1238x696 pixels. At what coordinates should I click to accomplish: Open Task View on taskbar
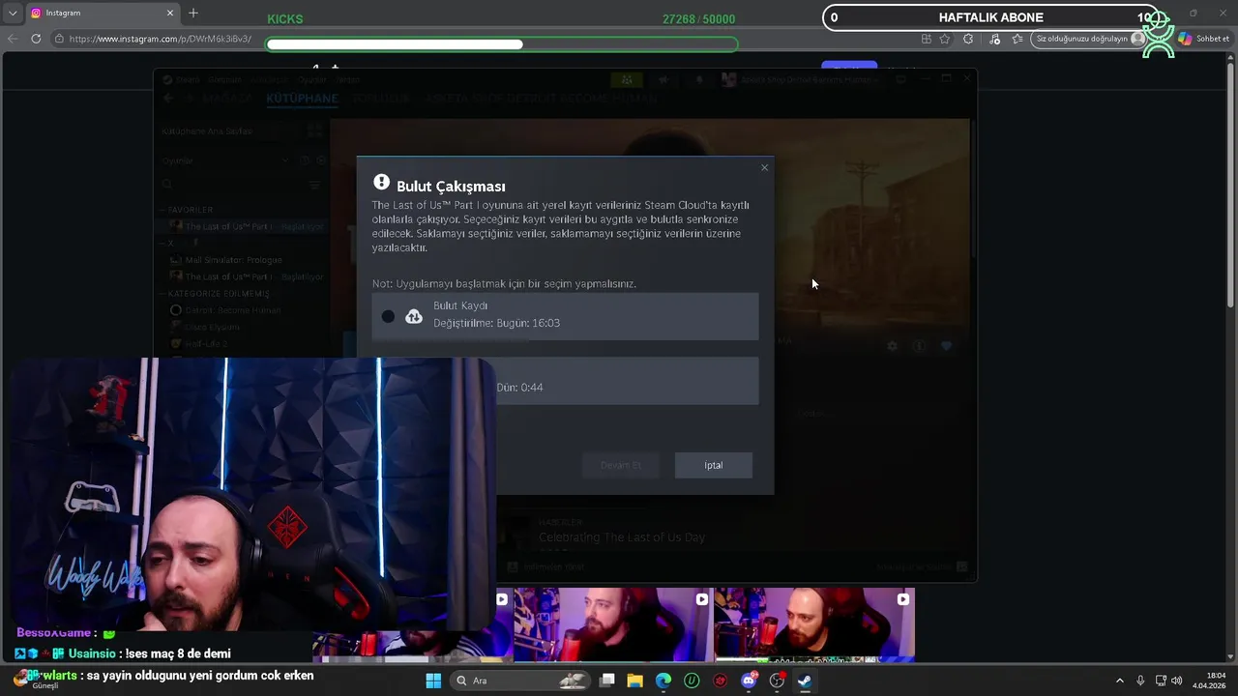pos(606,681)
